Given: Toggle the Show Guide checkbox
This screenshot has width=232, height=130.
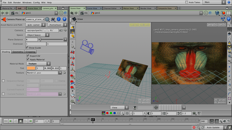Looking at the screenshot, I should coord(27,48).
